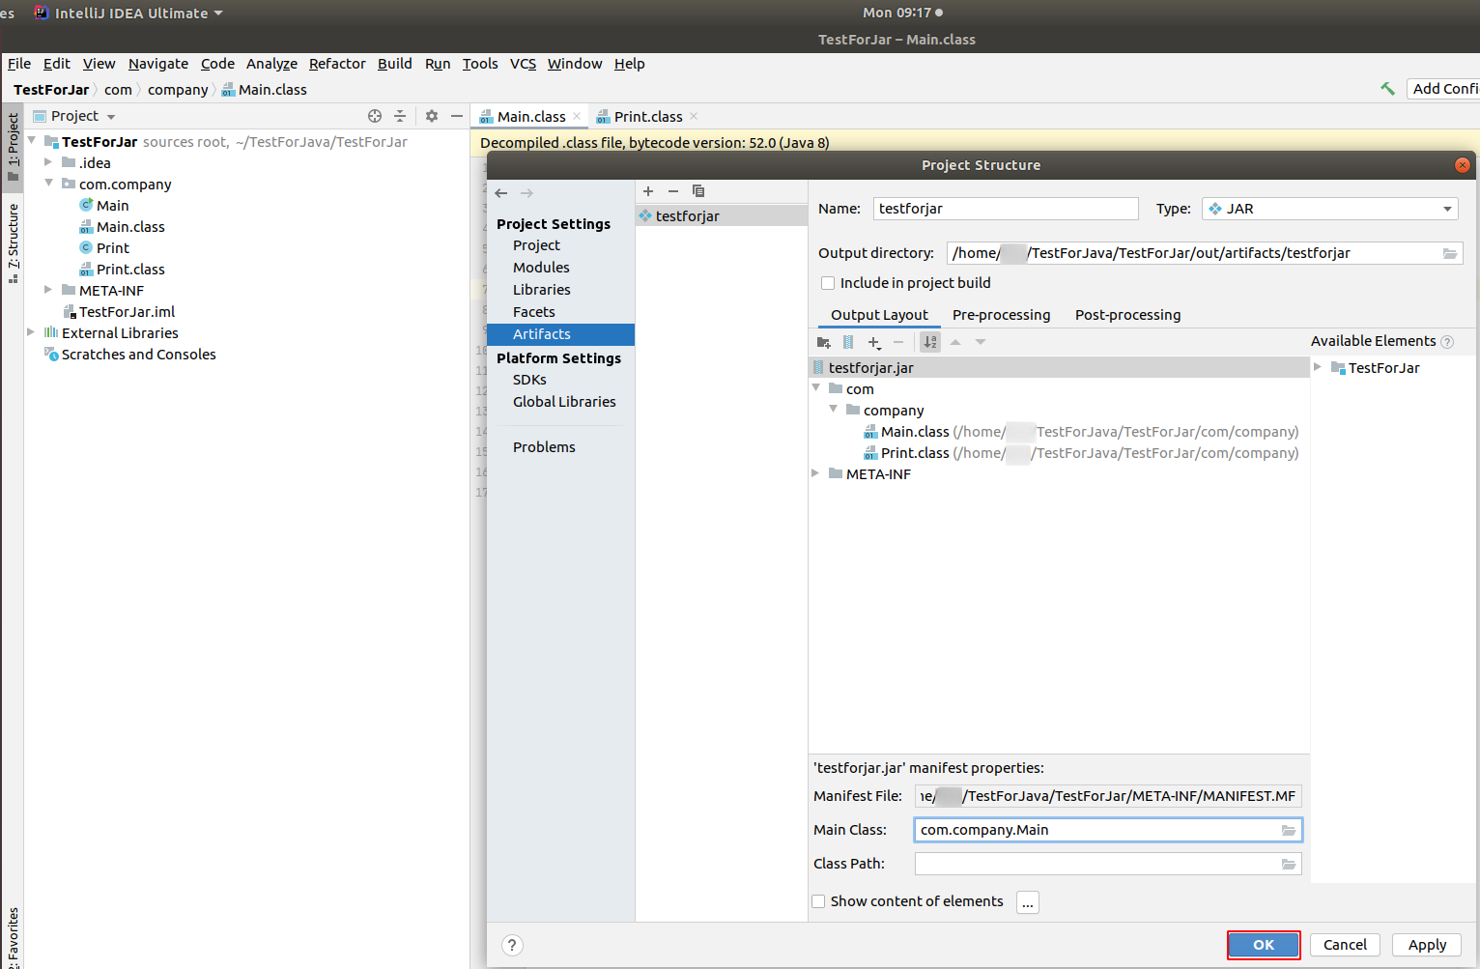The height and width of the screenshot is (969, 1480).
Task: Collapse the com folder in output layout
Action: (x=816, y=388)
